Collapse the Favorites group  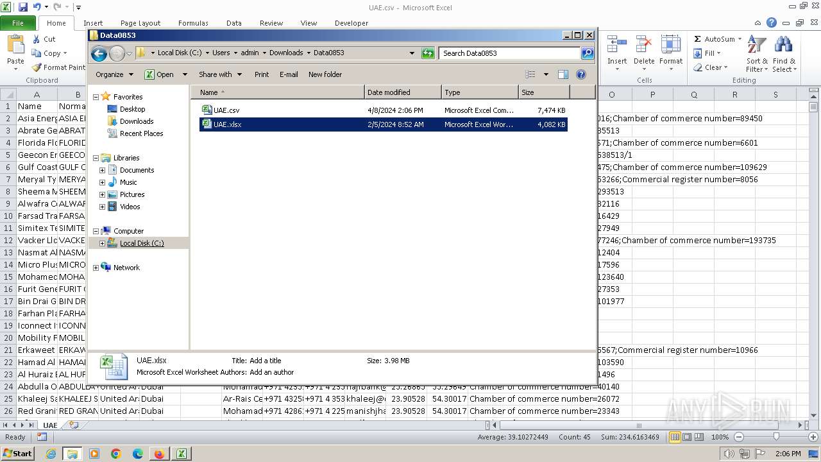pos(96,97)
